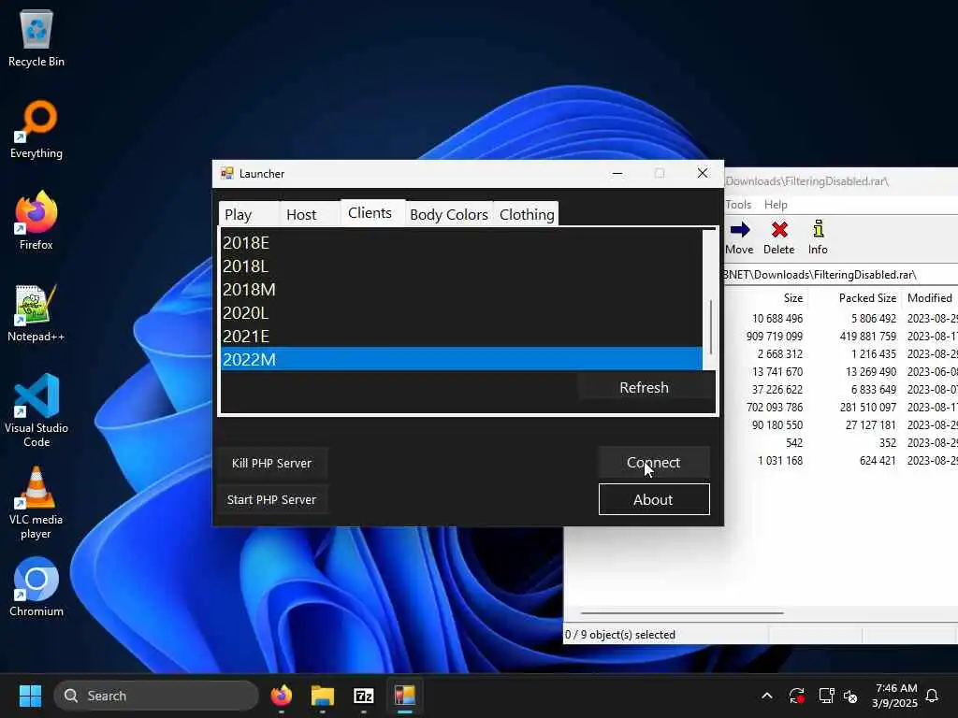Click the Info icon in 7-Zip toolbar
958x718 pixels.
tap(818, 237)
